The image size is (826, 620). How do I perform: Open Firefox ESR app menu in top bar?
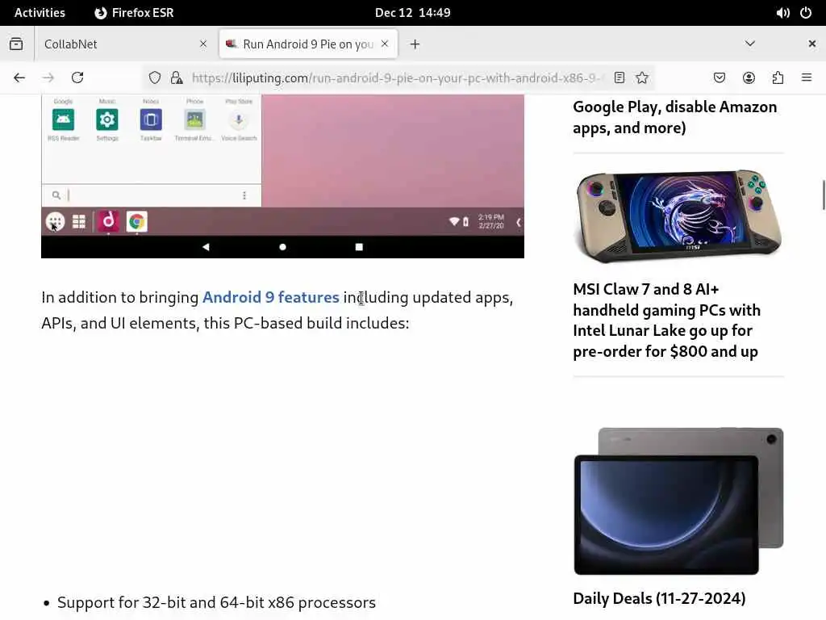[x=134, y=13]
